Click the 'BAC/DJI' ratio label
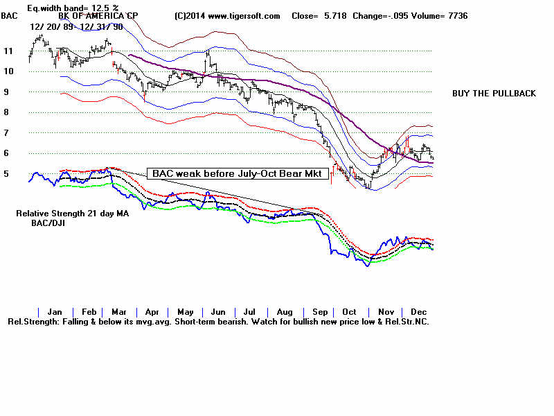The image size is (554, 416). tap(48, 223)
